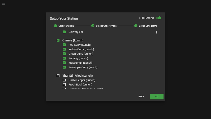
Task: Check Fresh Basil (Lunch)
Action: tap(64, 85)
